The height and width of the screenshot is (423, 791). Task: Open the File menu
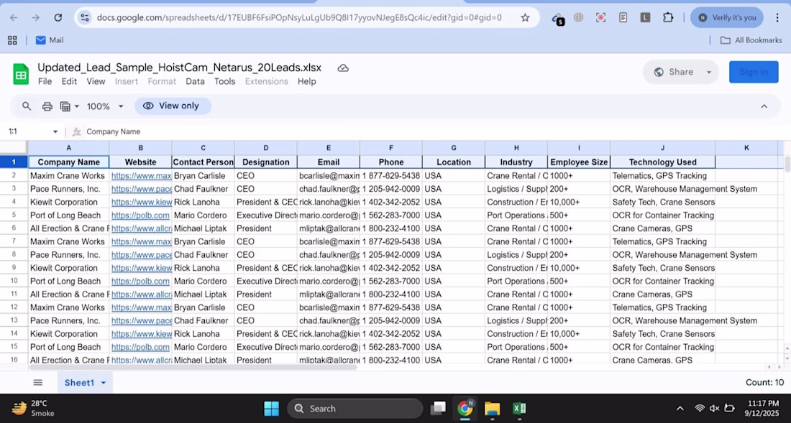[x=45, y=82]
